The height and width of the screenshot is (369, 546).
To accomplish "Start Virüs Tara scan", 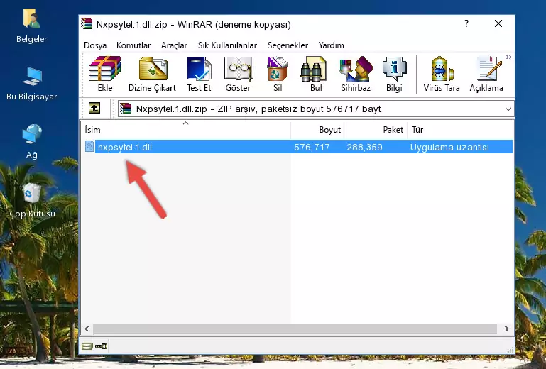I will pyautogui.click(x=442, y=74).
